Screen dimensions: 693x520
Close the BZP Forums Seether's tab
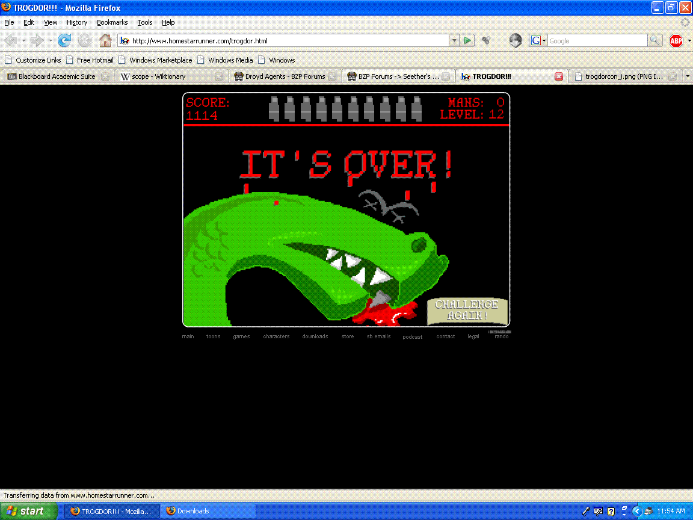(446, 76)
